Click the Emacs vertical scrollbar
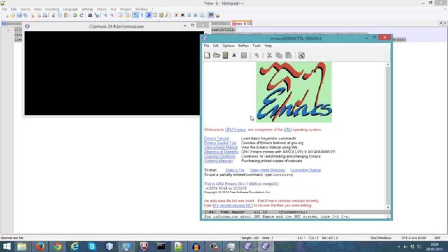448x252 pixels. pos(388,136)
